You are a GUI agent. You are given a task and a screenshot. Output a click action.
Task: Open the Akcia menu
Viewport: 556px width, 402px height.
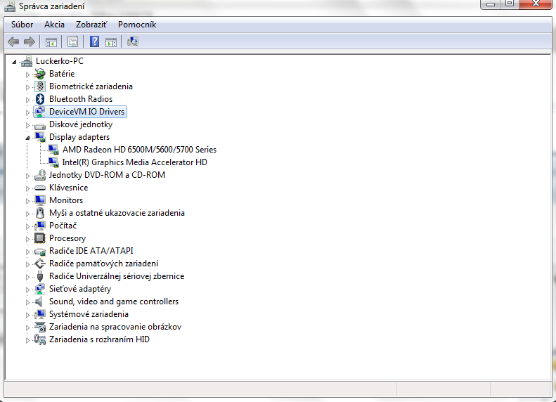pyautogui.click(x=54, y=25)
